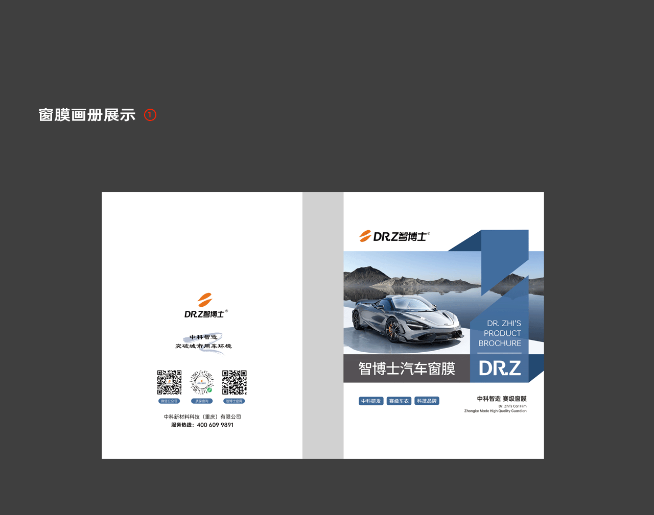Click the circular 质保查询 mini-program code
The width and height of the screenshot is (654, 515).
[202, 382]
